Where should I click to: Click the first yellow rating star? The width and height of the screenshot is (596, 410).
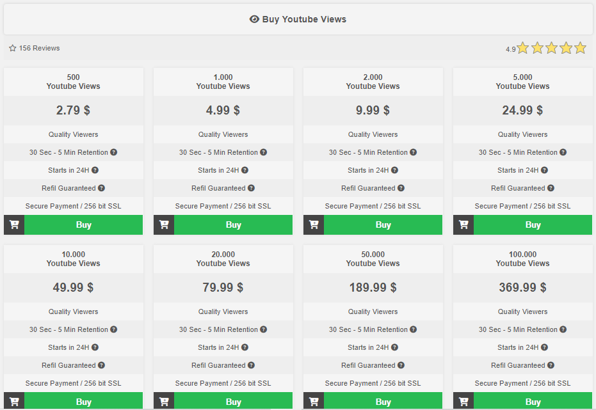[523, 48]
